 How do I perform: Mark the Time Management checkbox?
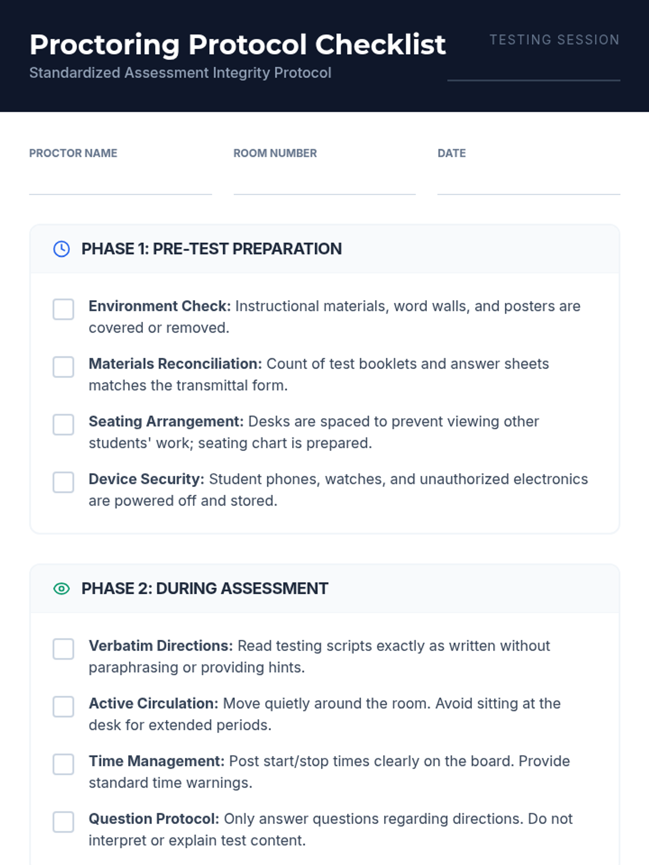pyautogui.click(x=63, y=764)
